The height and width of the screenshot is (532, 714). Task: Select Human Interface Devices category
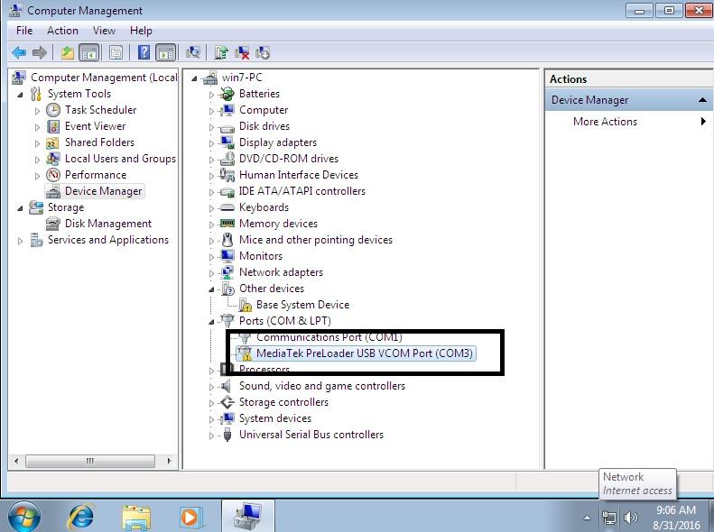[299, 175]
